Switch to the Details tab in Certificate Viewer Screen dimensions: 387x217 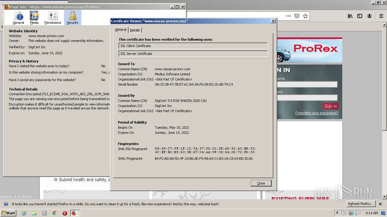135,30
